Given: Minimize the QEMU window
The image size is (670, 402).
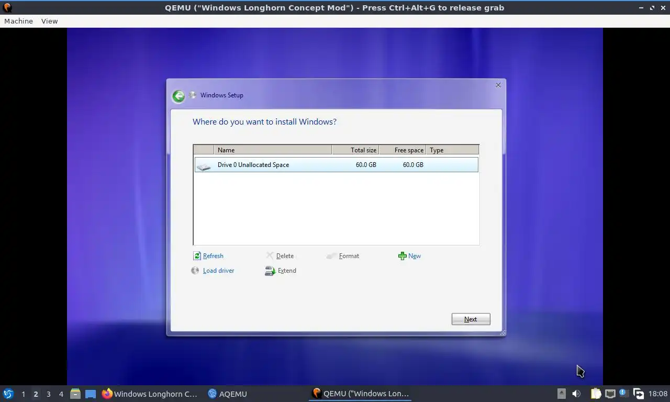Looking at the screenshot, I should tap(642, 8).
